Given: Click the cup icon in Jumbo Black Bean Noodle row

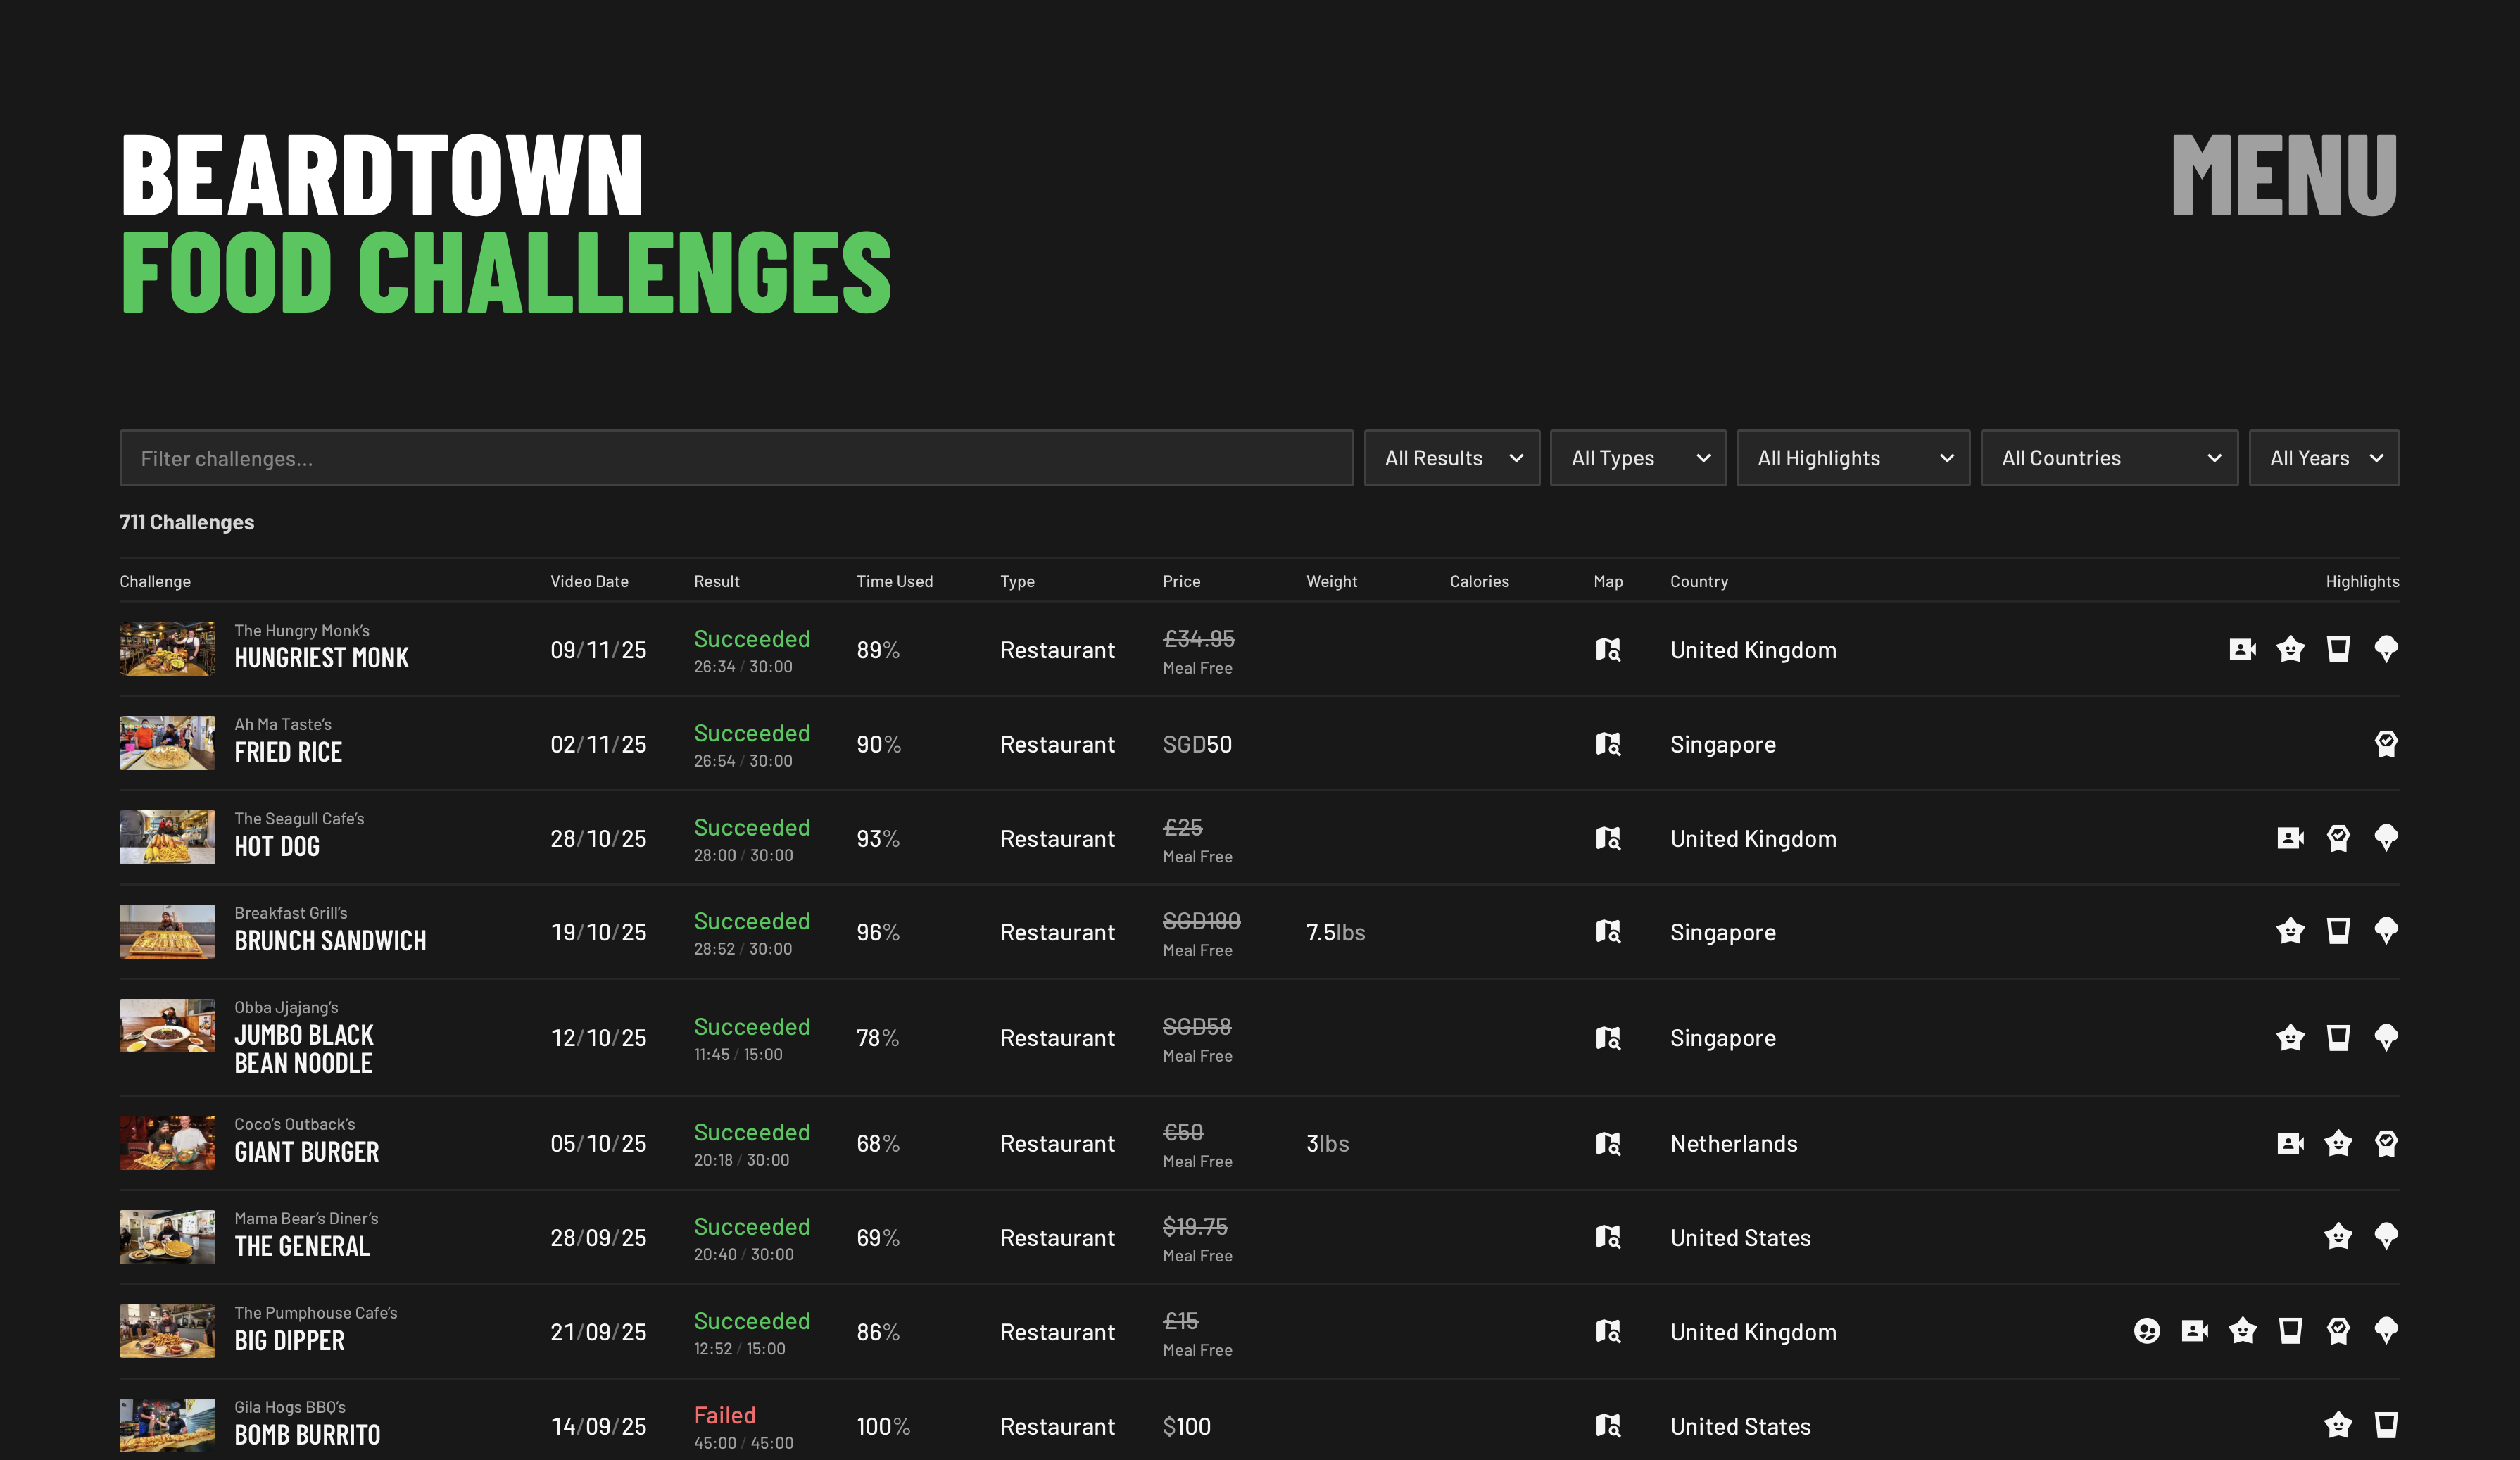Looking at the screenshot, I should 2338,1037.
